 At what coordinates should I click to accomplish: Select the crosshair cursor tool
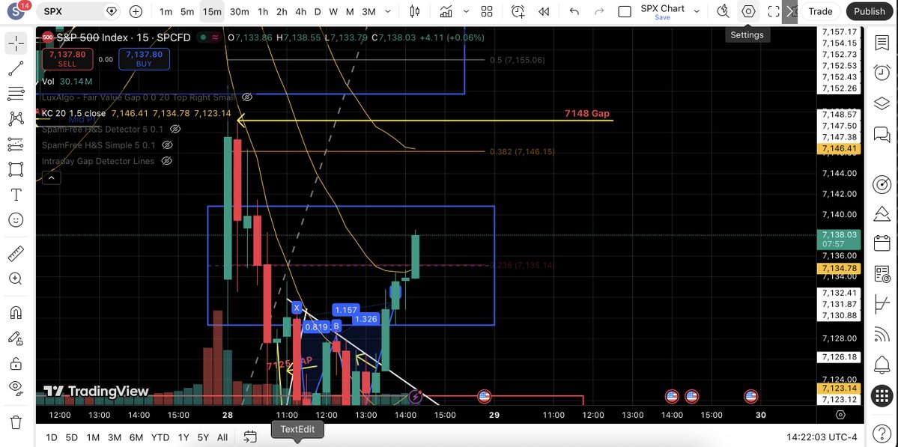(16, 43)
